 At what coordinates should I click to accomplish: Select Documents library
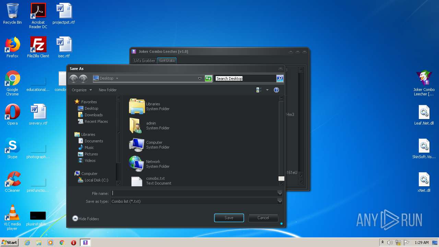[91, 141]
